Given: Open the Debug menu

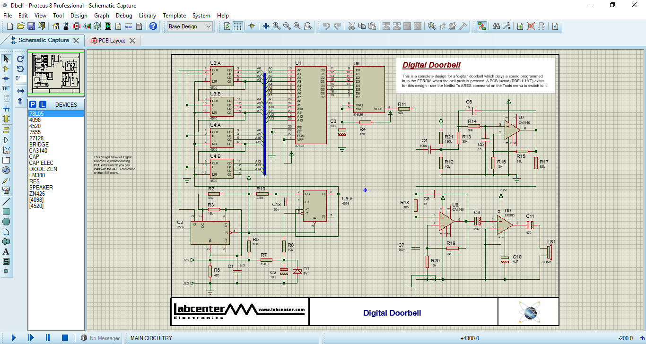Looking at the screenshot, I should (124, 15).
